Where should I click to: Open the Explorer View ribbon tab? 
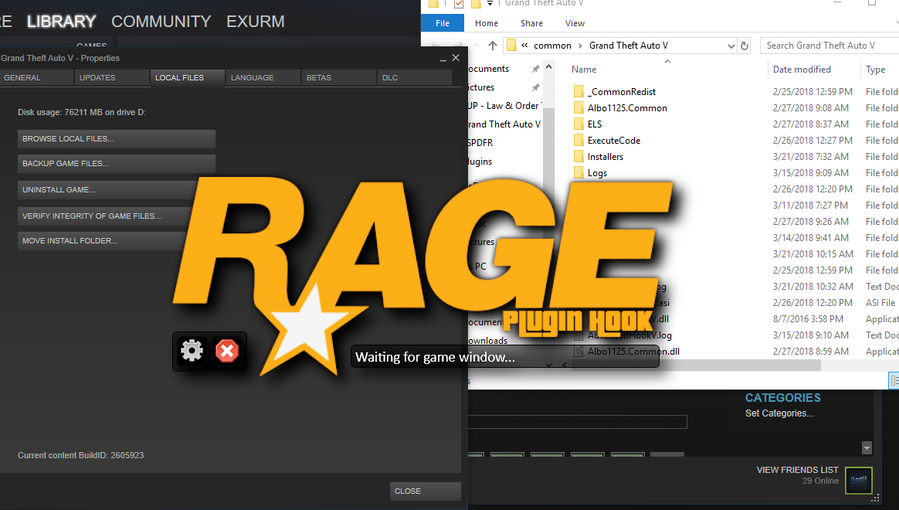click(575, 23)
